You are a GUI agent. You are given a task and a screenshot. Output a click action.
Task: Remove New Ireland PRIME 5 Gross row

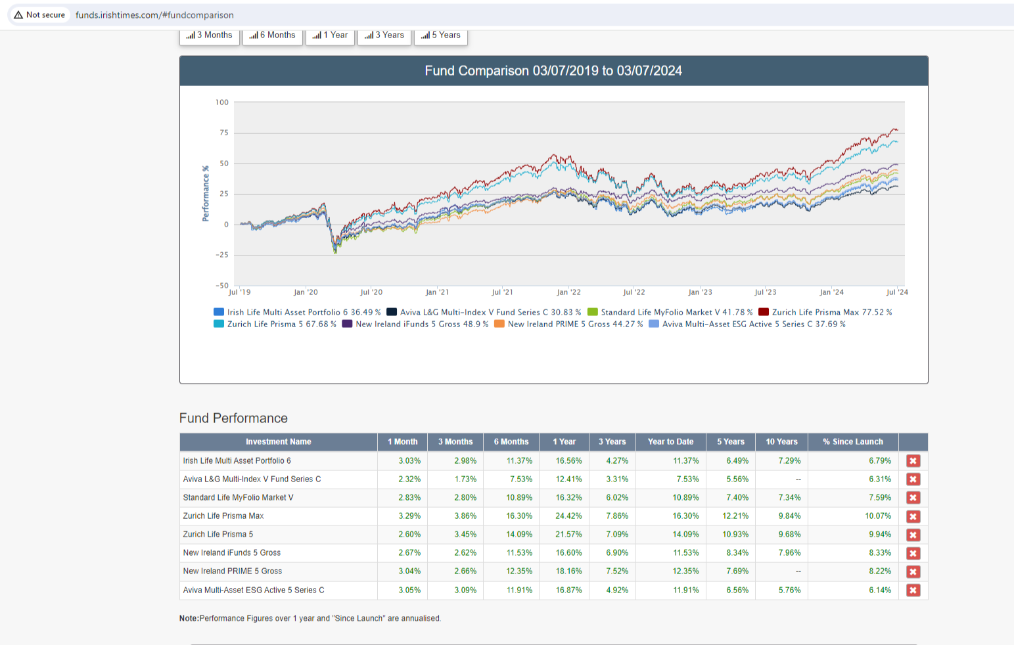pos(913,571)
